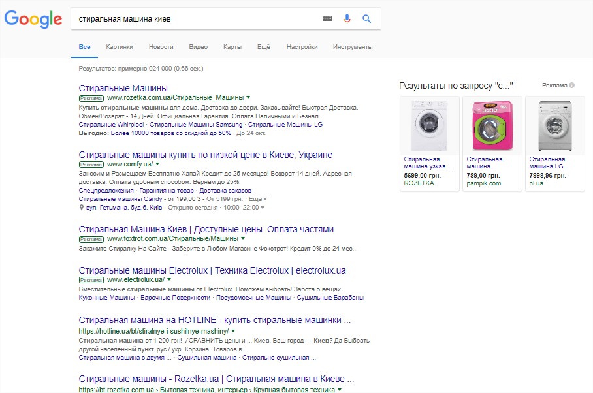Expand Comfy opening hours 10:00–22:00 arrow
593x393 pixels.
click(x=263, y=208)
